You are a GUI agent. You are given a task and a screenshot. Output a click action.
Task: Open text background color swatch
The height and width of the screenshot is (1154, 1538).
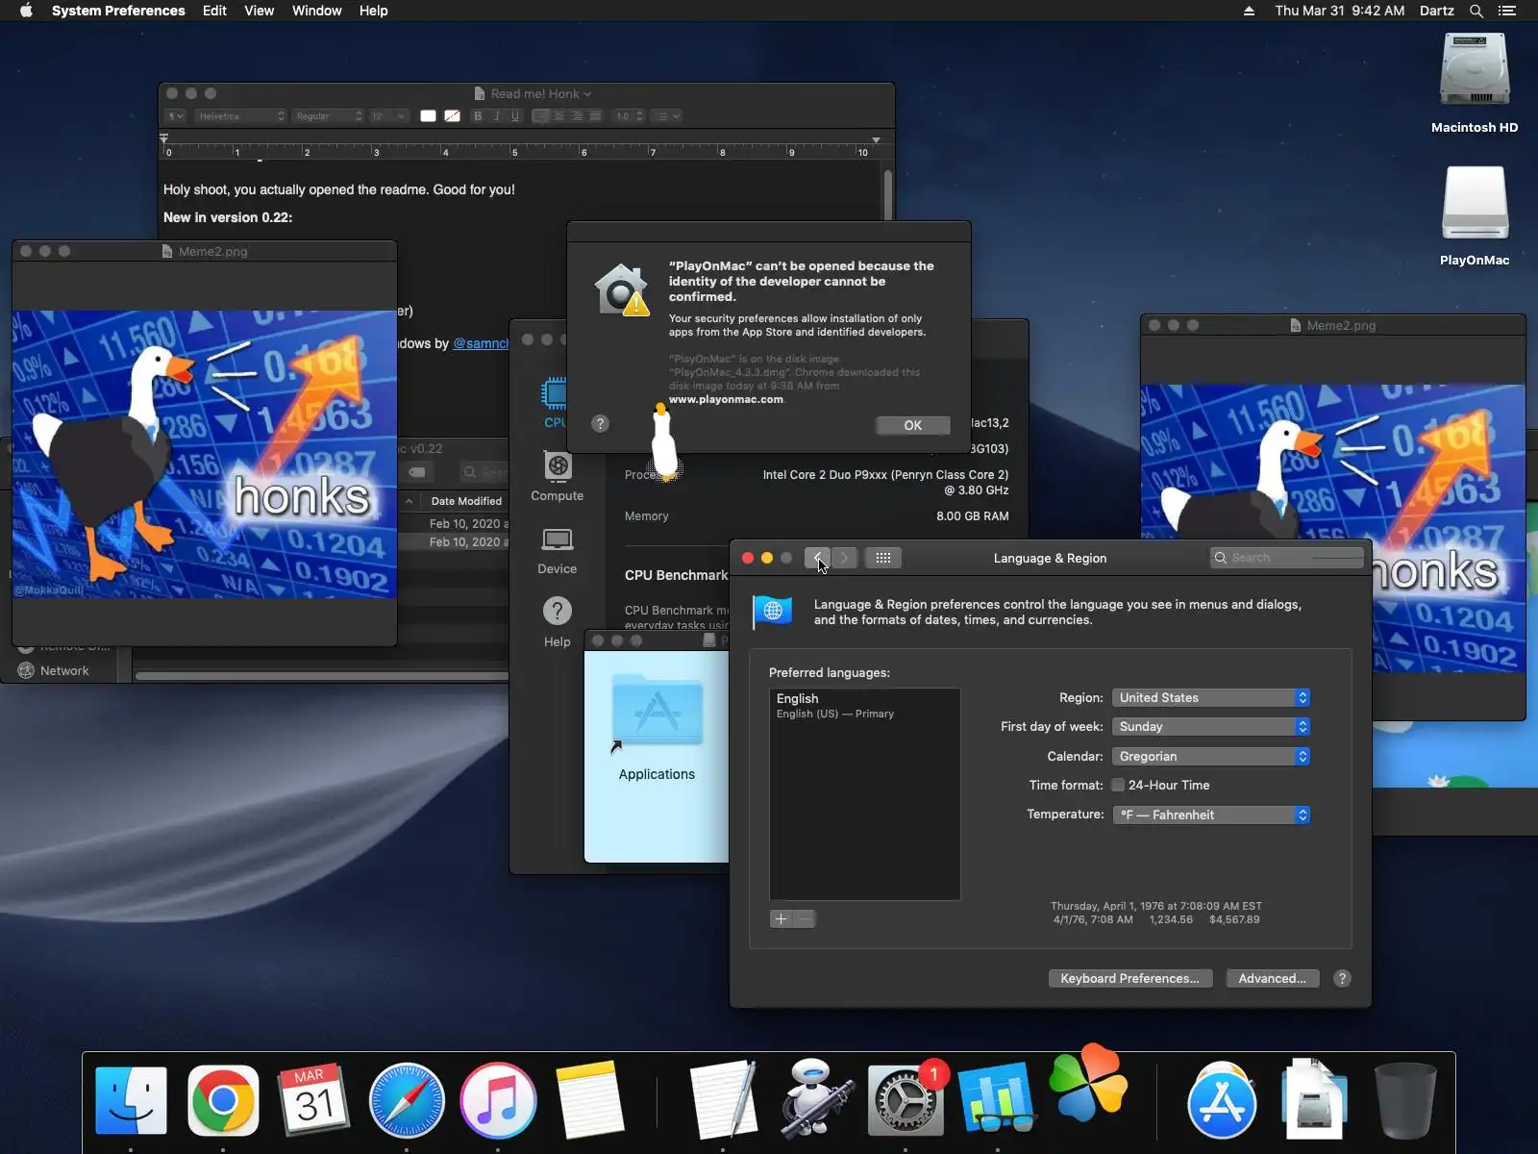(452, 116)
